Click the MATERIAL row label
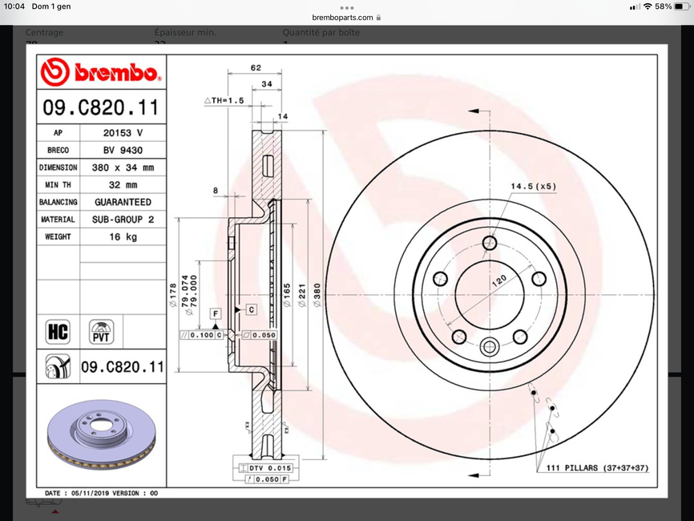The image size is (694, 521). [58, 219]
